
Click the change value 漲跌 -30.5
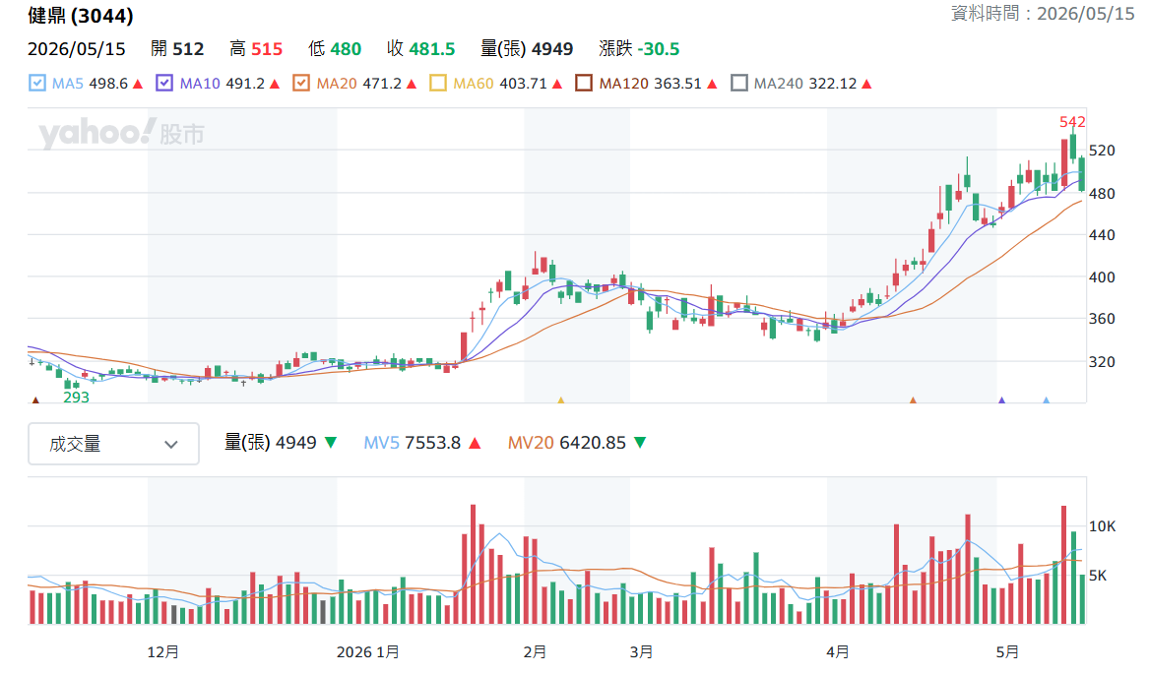point(639,49)
